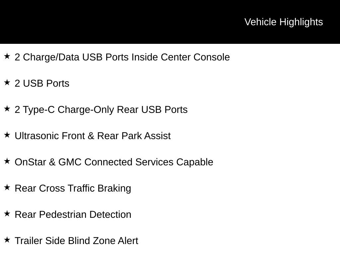
Task: Select 2 Charge/Data USB Ports Inside Center Console text
Action: 122,57
